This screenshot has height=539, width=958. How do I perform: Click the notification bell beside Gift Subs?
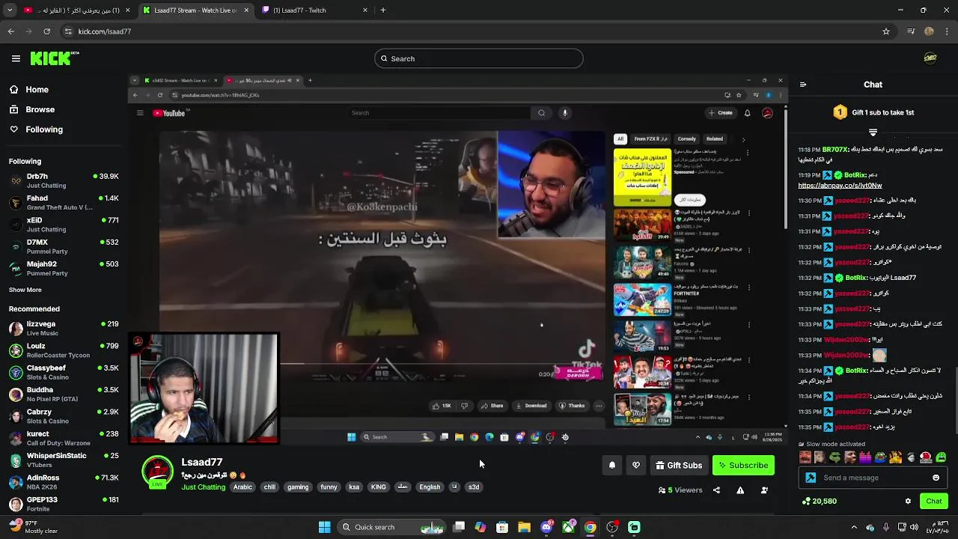click(612, 465)
